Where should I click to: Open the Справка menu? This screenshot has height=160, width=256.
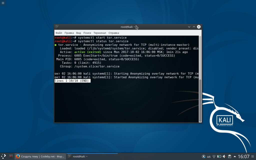click(x=114, y=33)
